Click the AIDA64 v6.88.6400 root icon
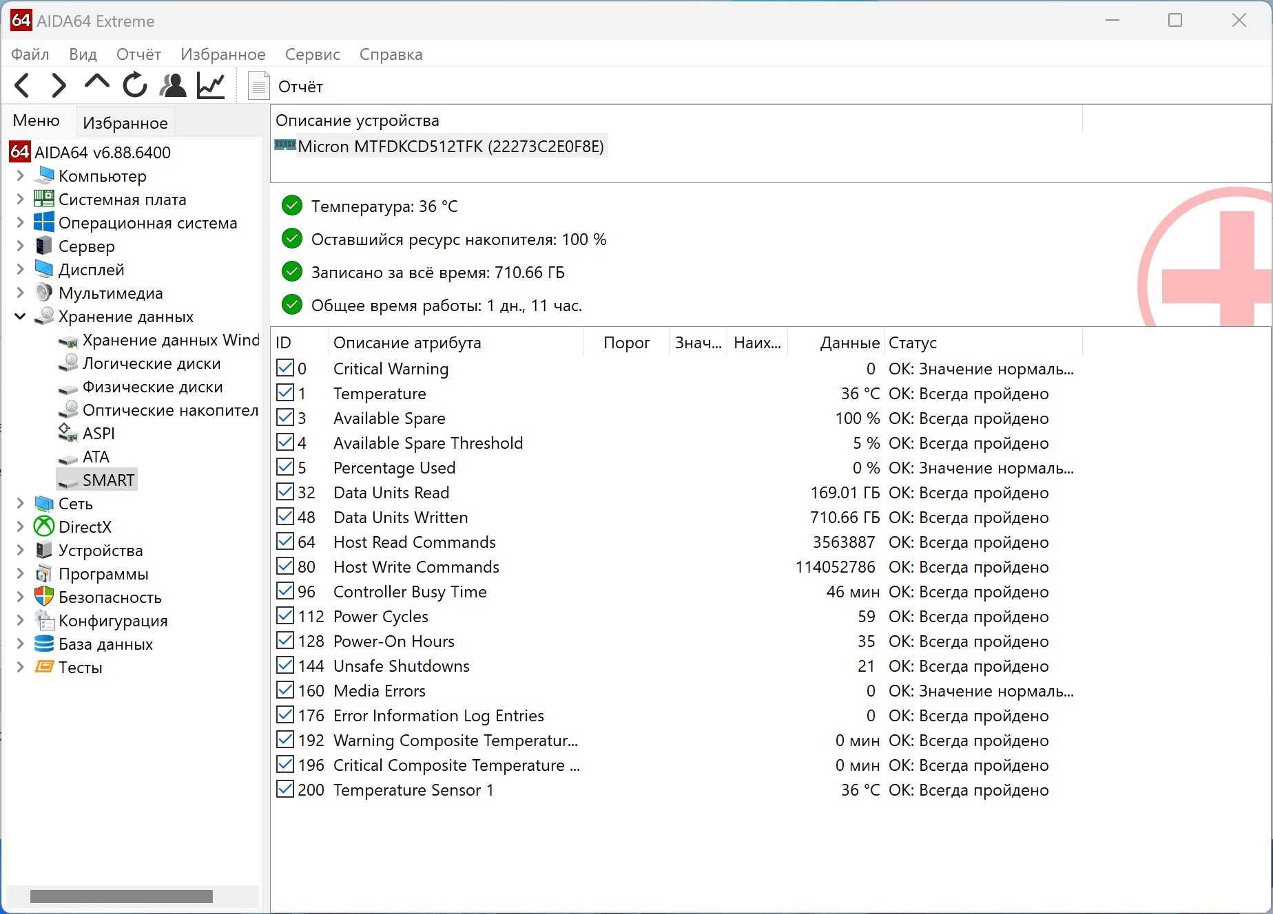Screen dimensions: 1273x914 (x=19, y=151)
